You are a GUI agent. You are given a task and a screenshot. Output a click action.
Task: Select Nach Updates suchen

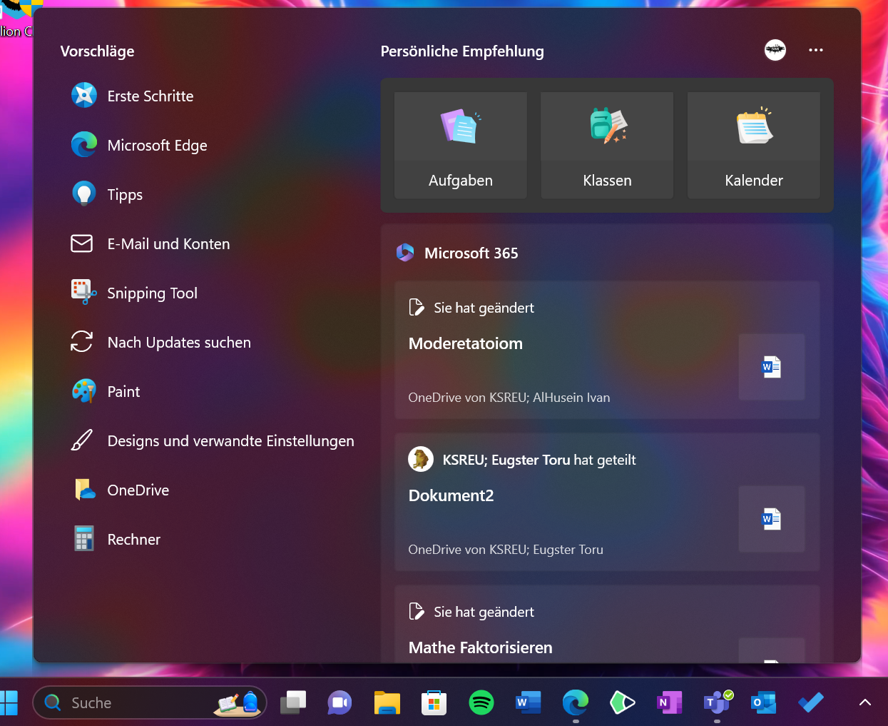(x=179, y=342)
